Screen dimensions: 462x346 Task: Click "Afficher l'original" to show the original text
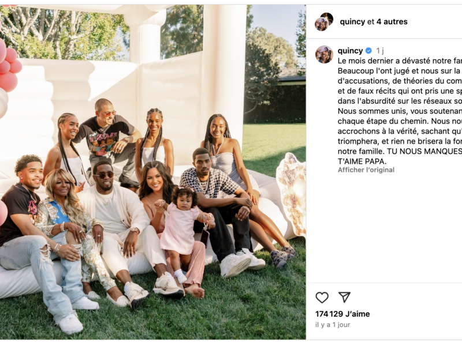pyautogui.click(x=366, y=170)
